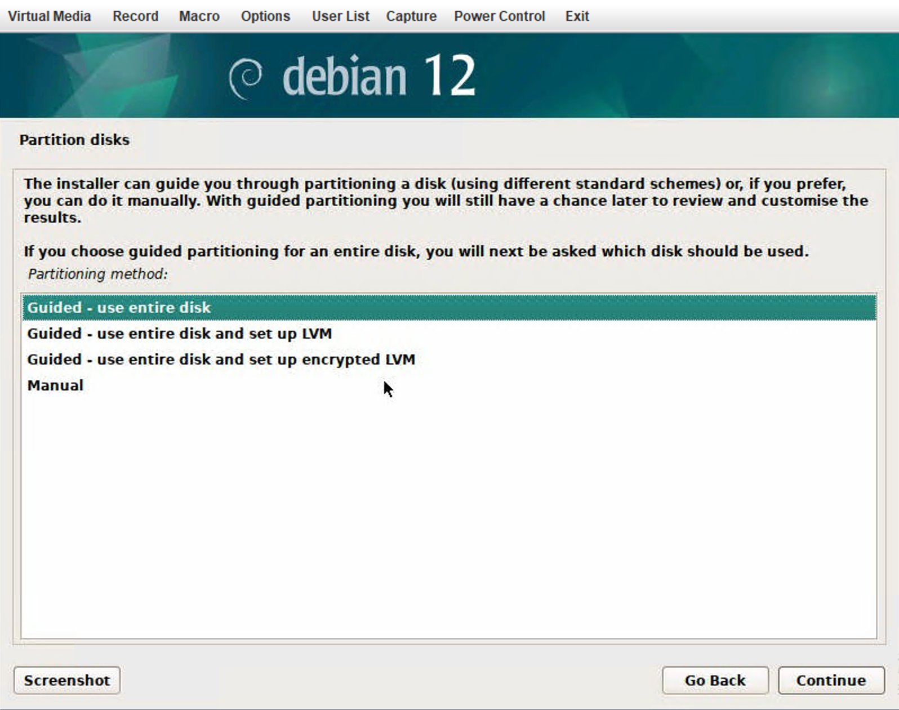
Task: Open the Record menu
Action: [x=135, y=16]
